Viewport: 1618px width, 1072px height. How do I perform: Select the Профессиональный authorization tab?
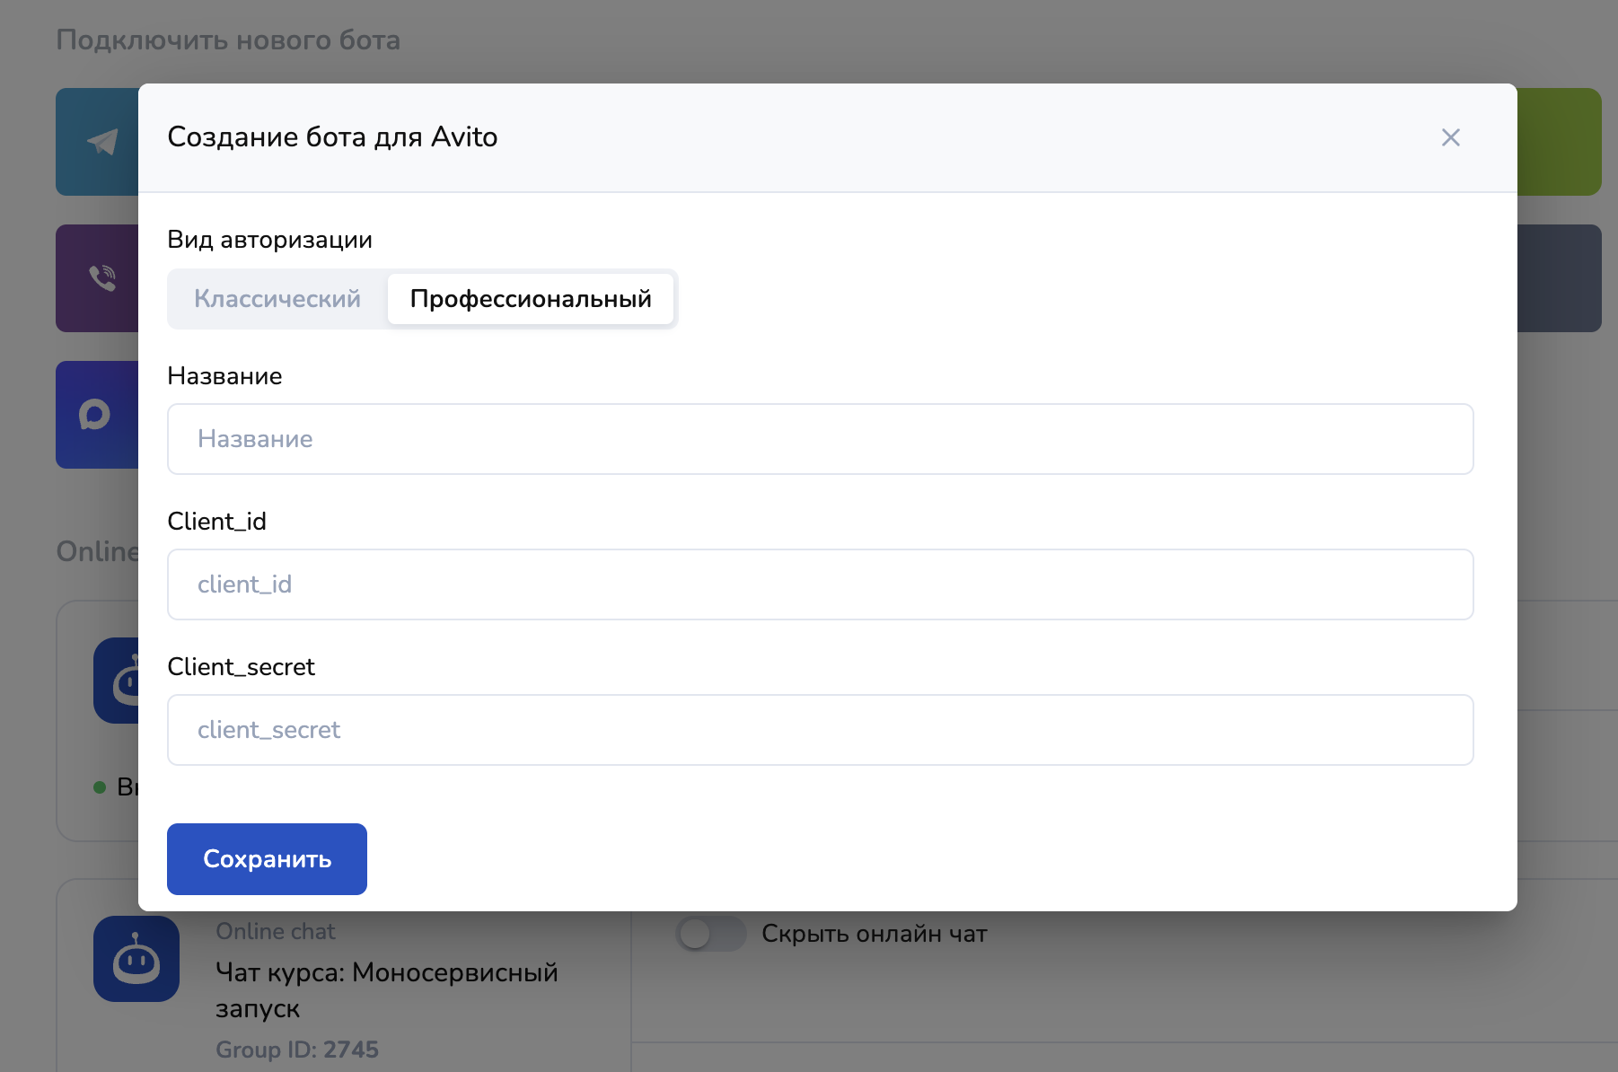point(531,299)
